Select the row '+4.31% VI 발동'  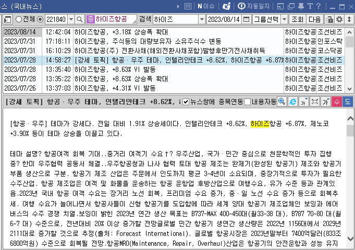tap(174, 88)
